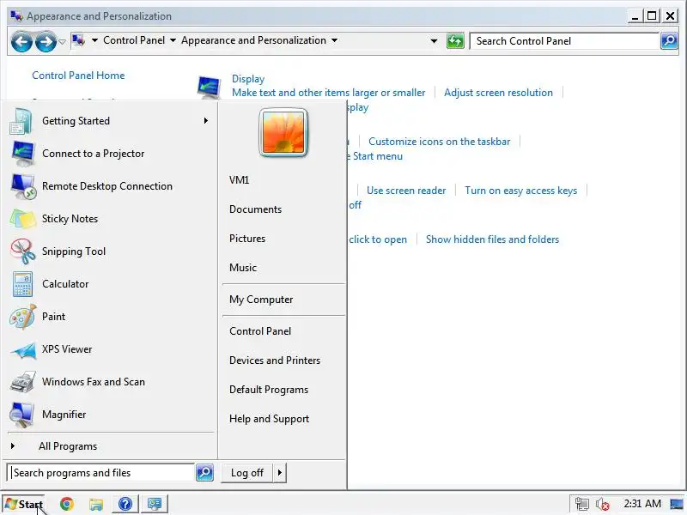Click the Log off button
The height and width of the screenshot is (515, 687).
click(x=247, y=473)
